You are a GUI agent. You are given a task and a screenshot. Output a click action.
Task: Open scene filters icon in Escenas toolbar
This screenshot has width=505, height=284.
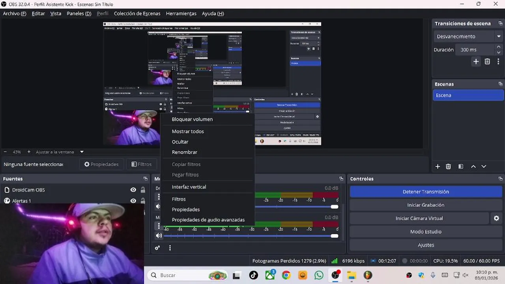[460, 166]
